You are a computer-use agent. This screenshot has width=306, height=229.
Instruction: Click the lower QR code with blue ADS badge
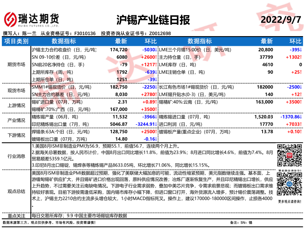click(x=289, y=184)
